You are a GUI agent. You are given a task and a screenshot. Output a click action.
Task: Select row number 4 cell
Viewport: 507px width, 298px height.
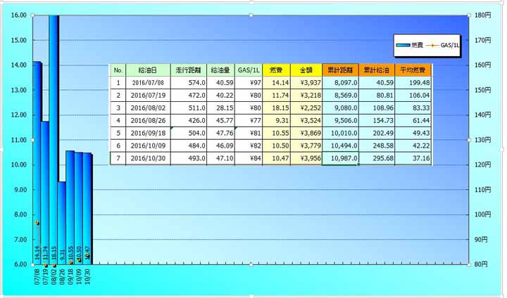[x=118, y=120]
